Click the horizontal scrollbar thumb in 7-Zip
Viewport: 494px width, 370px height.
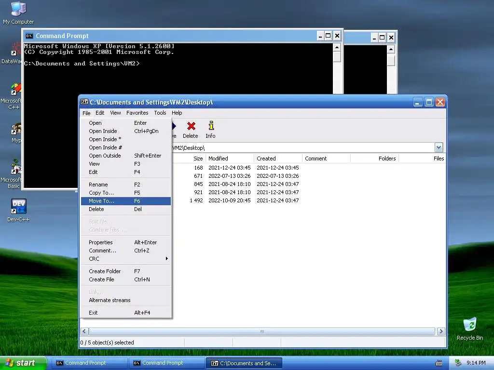(262, 331)
